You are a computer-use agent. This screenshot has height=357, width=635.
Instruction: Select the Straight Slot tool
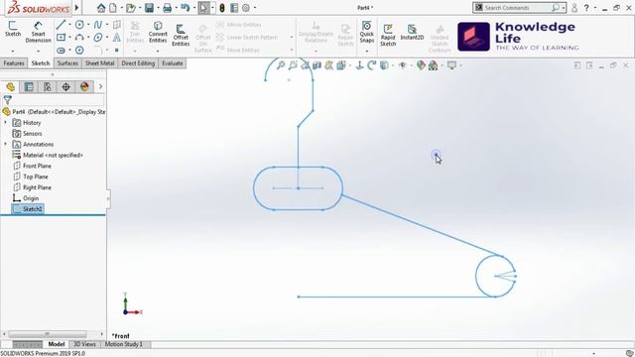pyautogui.click(x=61, y=51)
